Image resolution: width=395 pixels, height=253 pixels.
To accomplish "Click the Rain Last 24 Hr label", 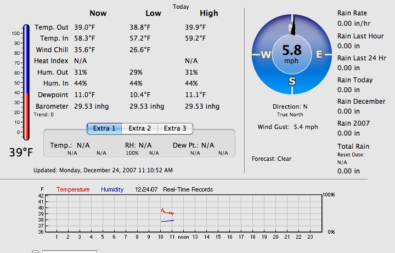I will pos(362,58).
